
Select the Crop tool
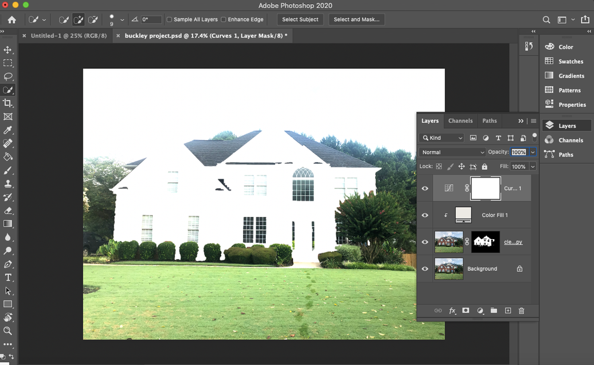[8, 103]
